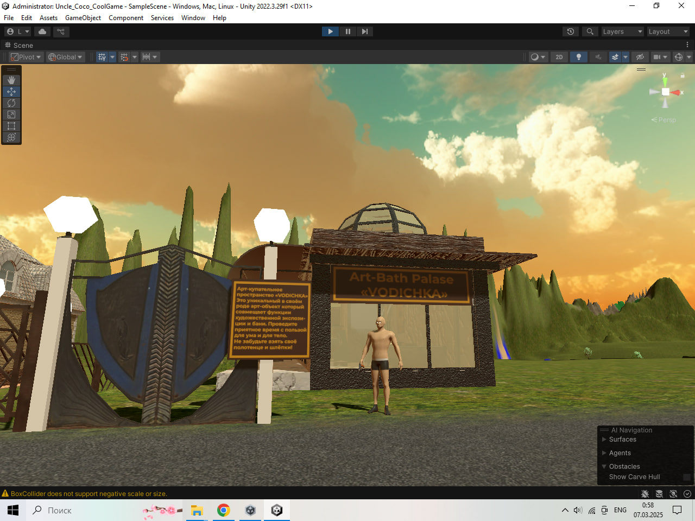
Task: Select the Move tool
Action: pos(11,92)
